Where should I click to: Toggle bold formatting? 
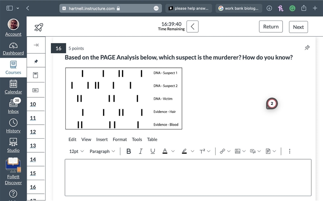tap(129, 152)
